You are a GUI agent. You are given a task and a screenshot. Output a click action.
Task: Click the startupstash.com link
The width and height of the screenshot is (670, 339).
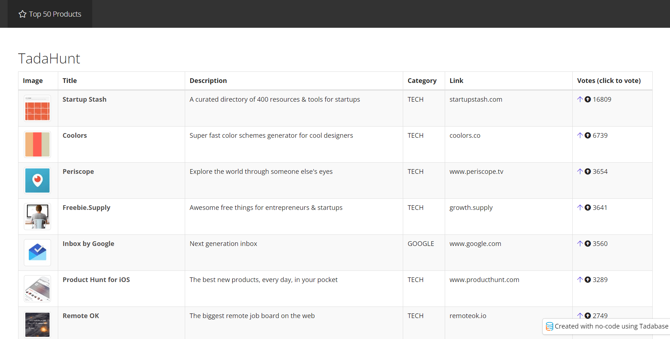476,99
